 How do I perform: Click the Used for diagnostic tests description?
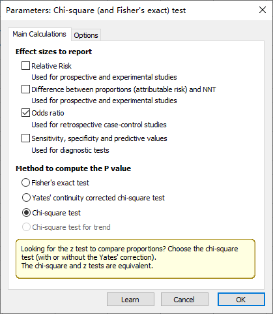[70, 150]
